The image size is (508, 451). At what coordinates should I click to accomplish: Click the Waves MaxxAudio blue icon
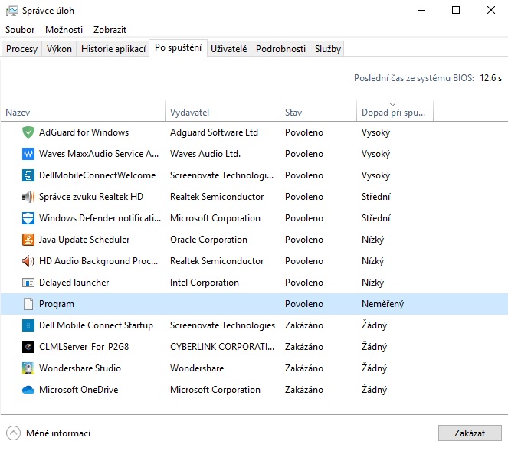tap(28, 154)
